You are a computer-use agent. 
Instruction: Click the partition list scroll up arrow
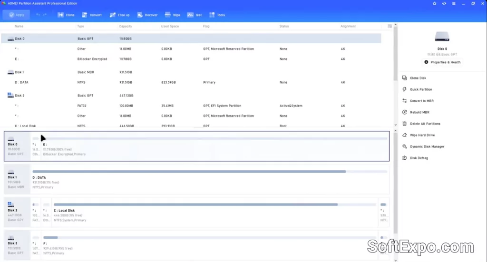[395, 25]
